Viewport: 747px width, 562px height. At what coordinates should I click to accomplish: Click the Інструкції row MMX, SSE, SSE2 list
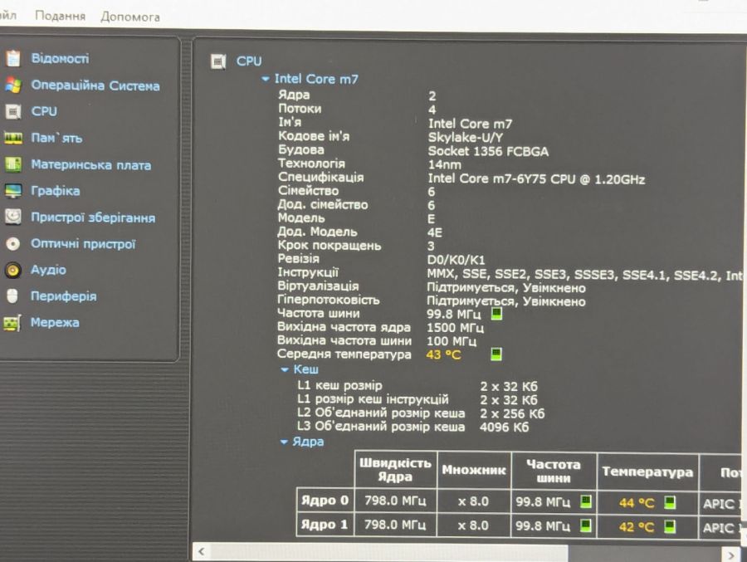tap(585, 275)
